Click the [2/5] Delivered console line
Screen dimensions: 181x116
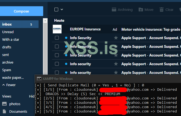[x=106, y=98]
